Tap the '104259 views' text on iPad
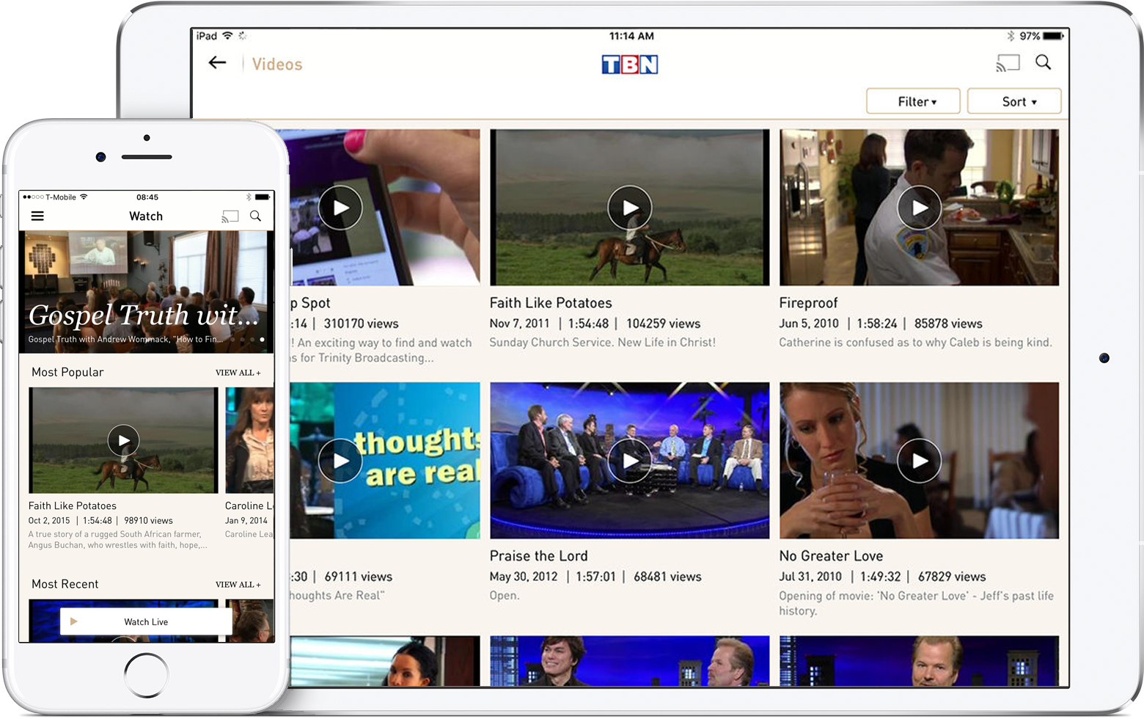Screen dimensions: 1144x719 coord(663,324)
